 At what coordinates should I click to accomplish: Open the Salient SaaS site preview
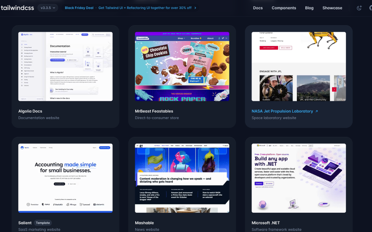65,178
